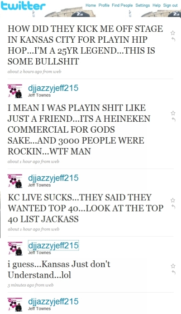The height and width of the screenshot is (314, 181).
Task: Open Find People
Action: (122, 5)
